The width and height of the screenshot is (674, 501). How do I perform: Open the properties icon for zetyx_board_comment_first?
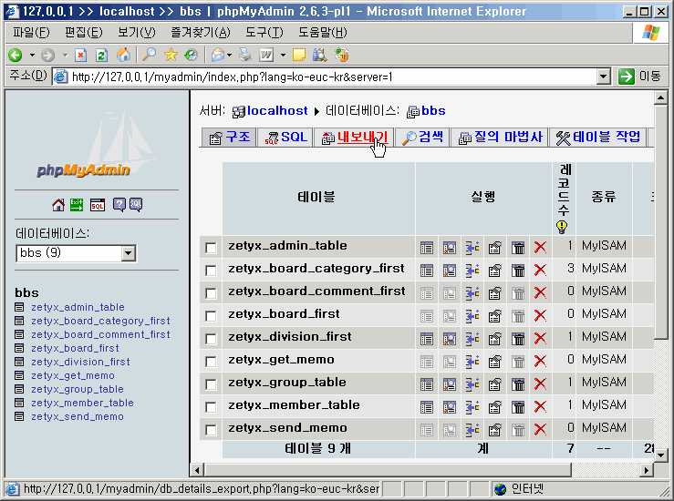494,293
